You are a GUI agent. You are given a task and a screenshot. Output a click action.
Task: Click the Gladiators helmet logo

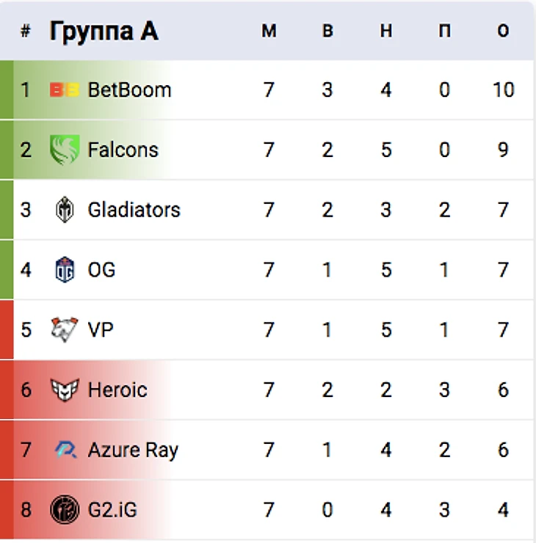pos(65,211)
